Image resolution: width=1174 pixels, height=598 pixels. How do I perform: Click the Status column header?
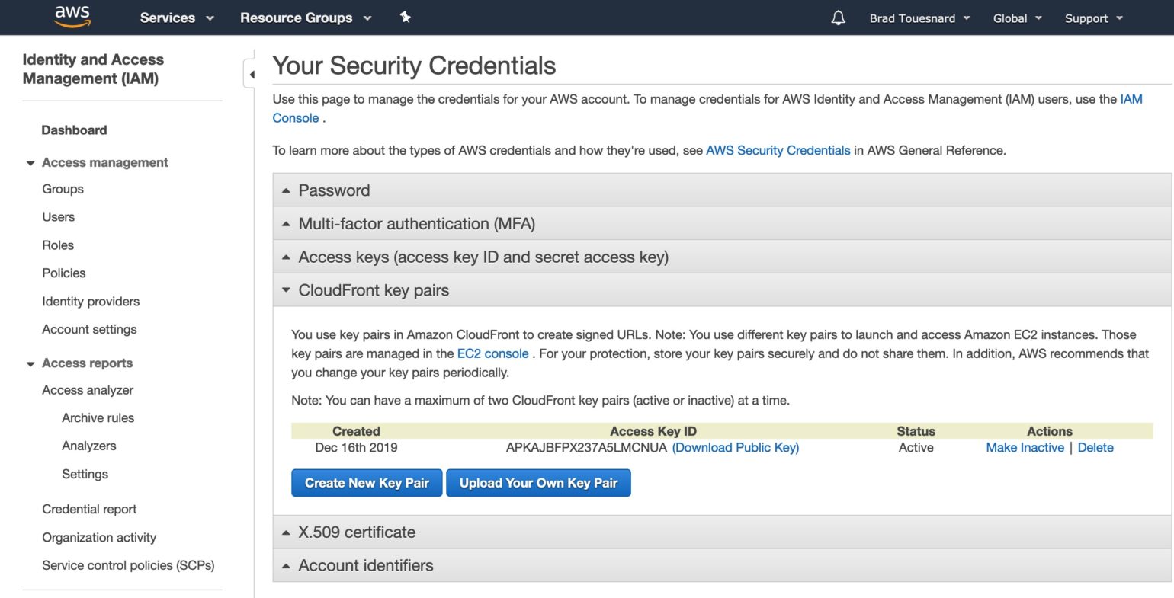click(x=916, y=431)
